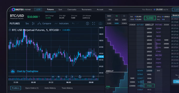Screen dimensions: 179x93
Task: Click Chart by TradingView link
Action: tap(28, 71)
